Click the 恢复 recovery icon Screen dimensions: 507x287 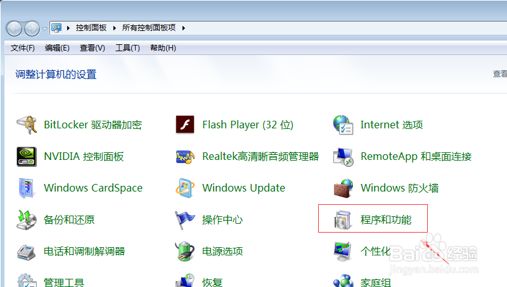click(x=185, y=281)
